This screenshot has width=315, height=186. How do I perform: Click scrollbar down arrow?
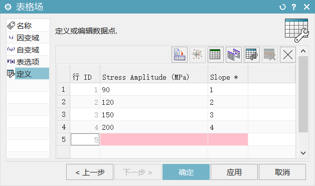(x=303, y=153)
